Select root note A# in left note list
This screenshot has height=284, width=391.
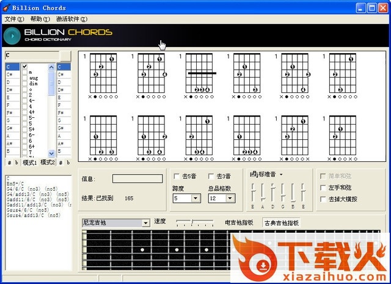pyautogui.click(x=12, y=144)
